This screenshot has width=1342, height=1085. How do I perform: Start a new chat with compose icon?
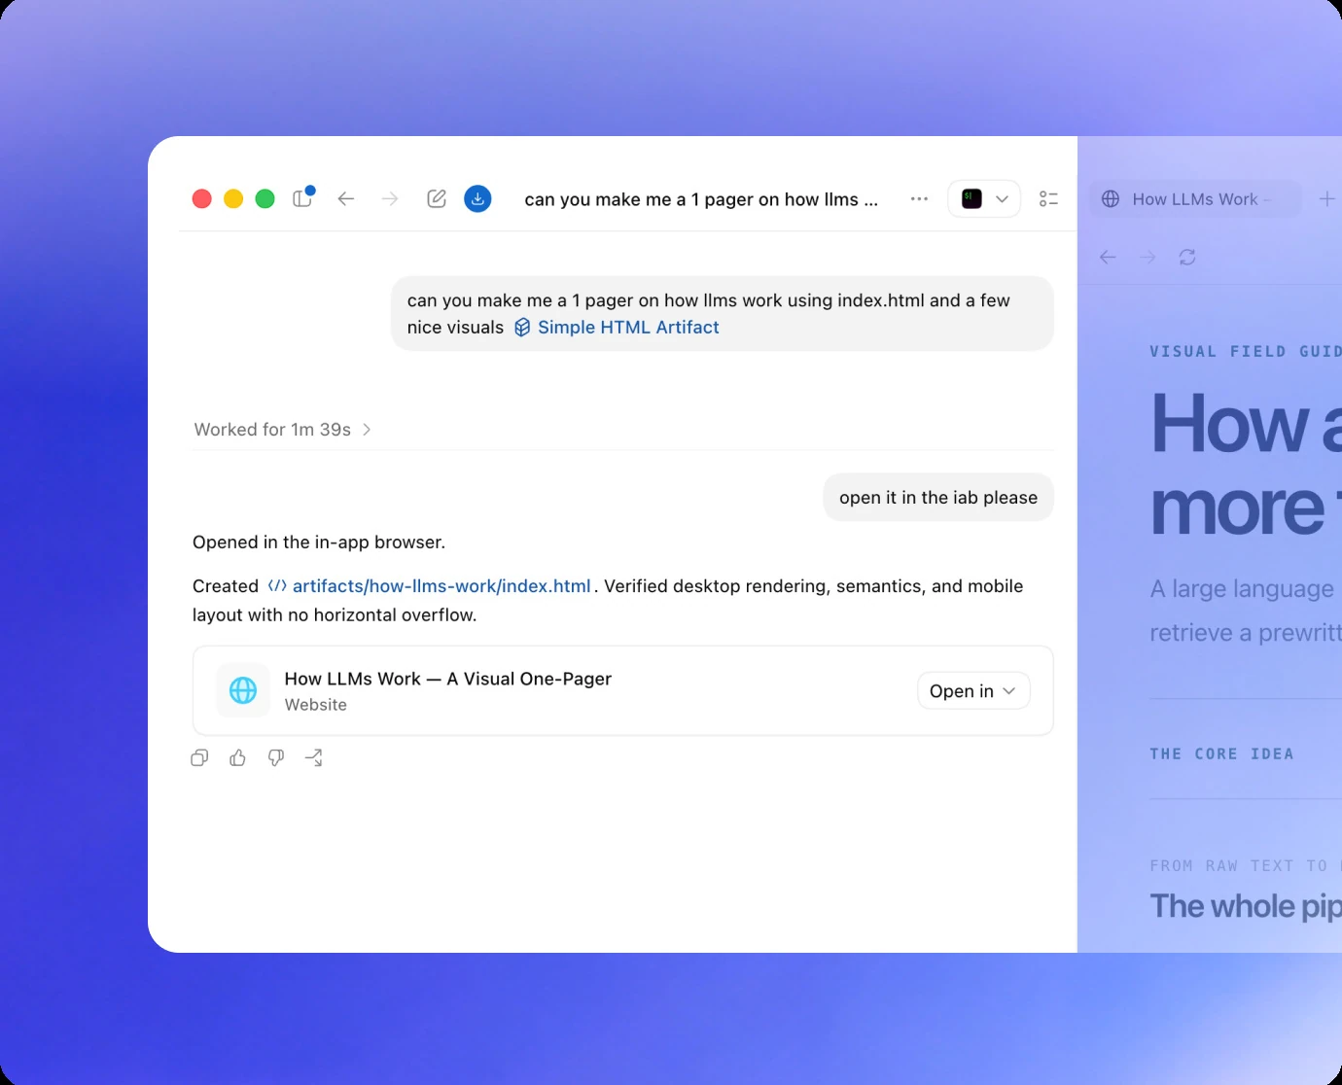[x=437, y=198]
